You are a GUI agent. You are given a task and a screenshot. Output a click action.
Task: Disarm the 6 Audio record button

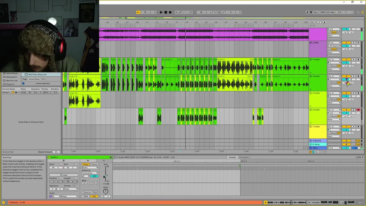358,110
